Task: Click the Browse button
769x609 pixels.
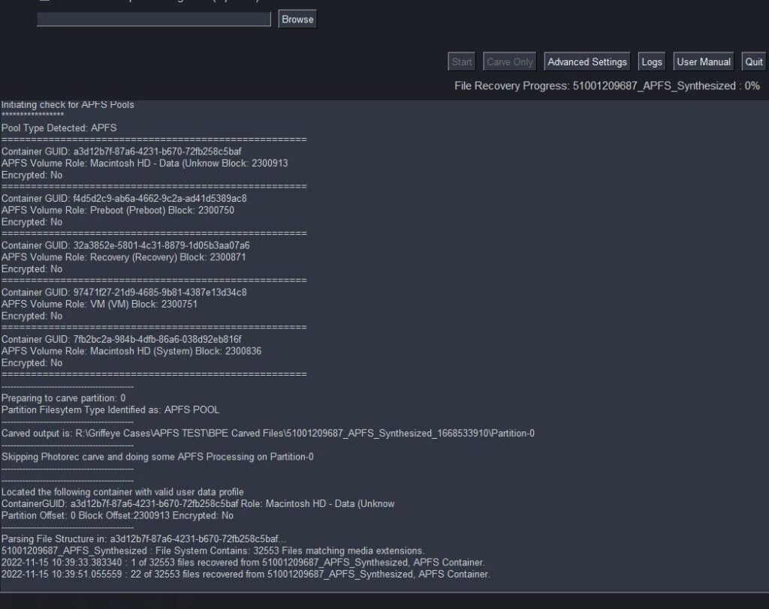Action: point(297,19)
